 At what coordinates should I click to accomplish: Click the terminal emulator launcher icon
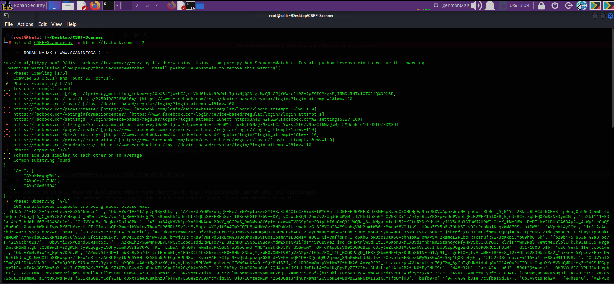pyautogui.click(x=108, y=5)
